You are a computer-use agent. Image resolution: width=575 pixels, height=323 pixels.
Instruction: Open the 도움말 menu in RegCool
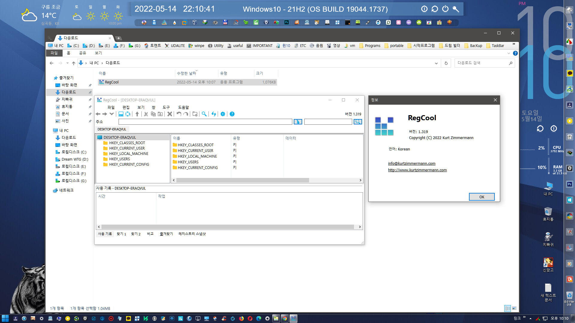pos(184,107)
